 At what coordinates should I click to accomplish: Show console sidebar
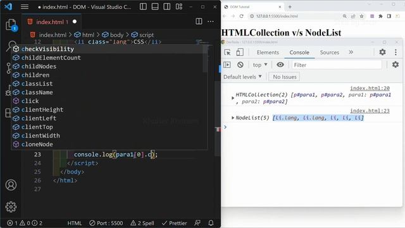pyautogui.click(x=227, y=65)
